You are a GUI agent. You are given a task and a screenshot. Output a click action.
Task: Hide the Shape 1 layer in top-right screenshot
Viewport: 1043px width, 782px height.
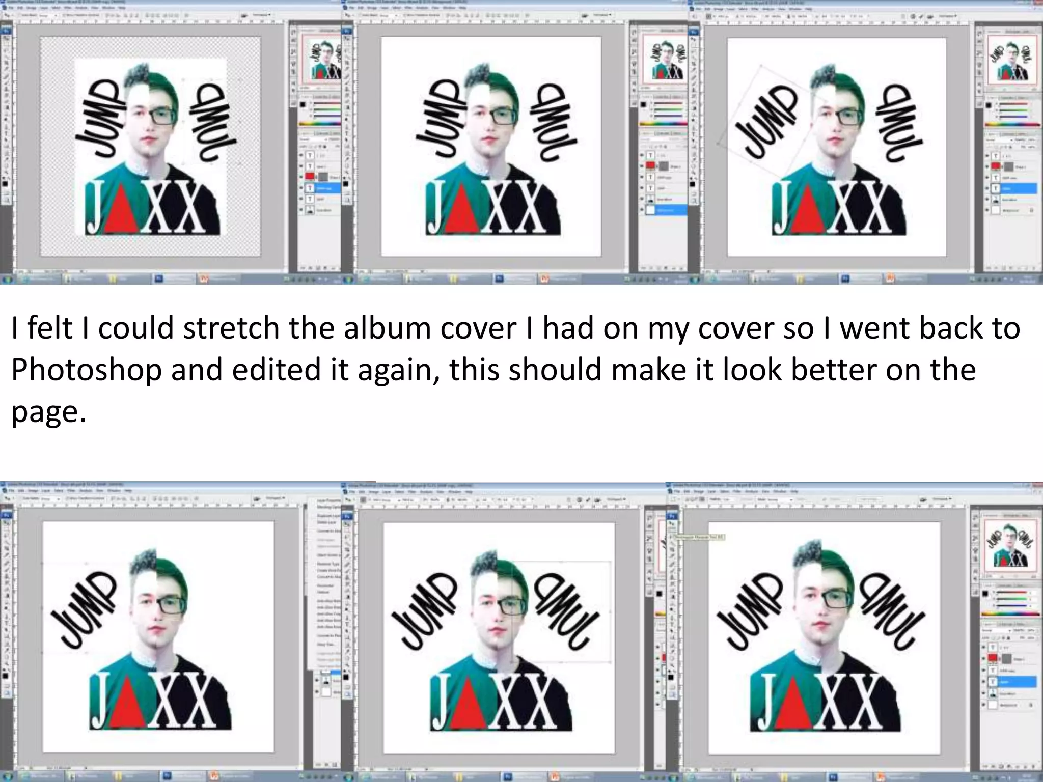click(987, 166)
